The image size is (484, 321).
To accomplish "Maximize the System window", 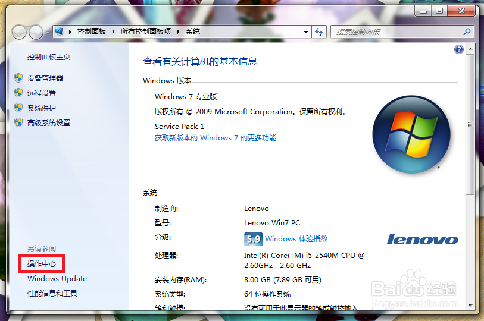I will coord(439,11).
